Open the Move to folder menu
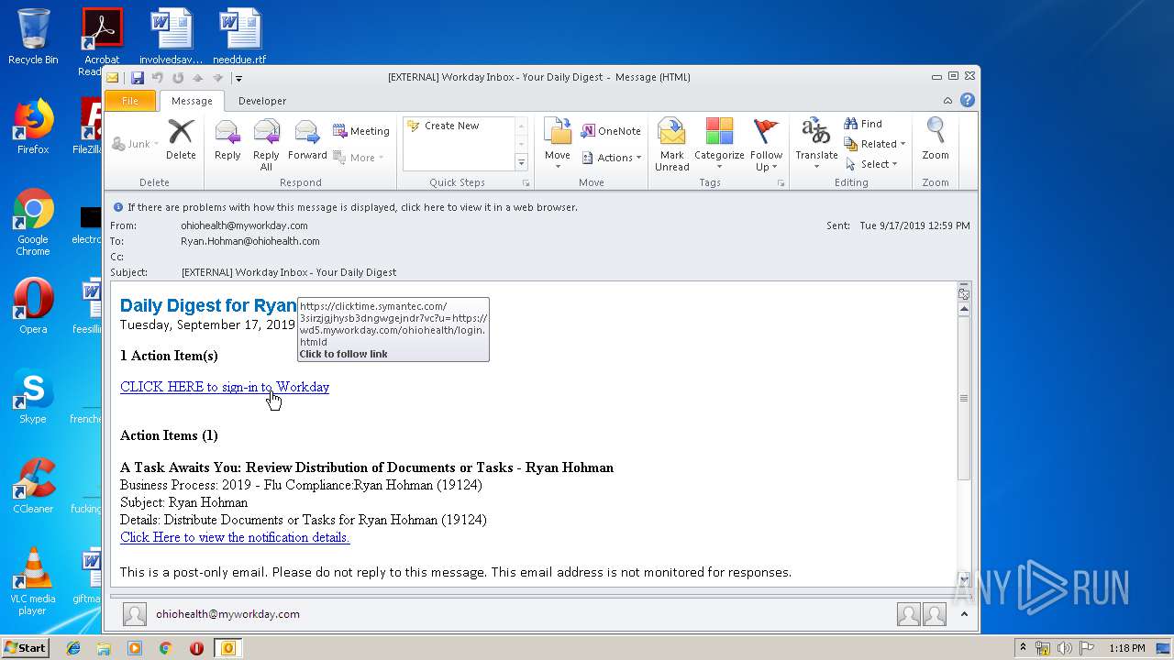1174x660 pixels. (x=558, y=144)
